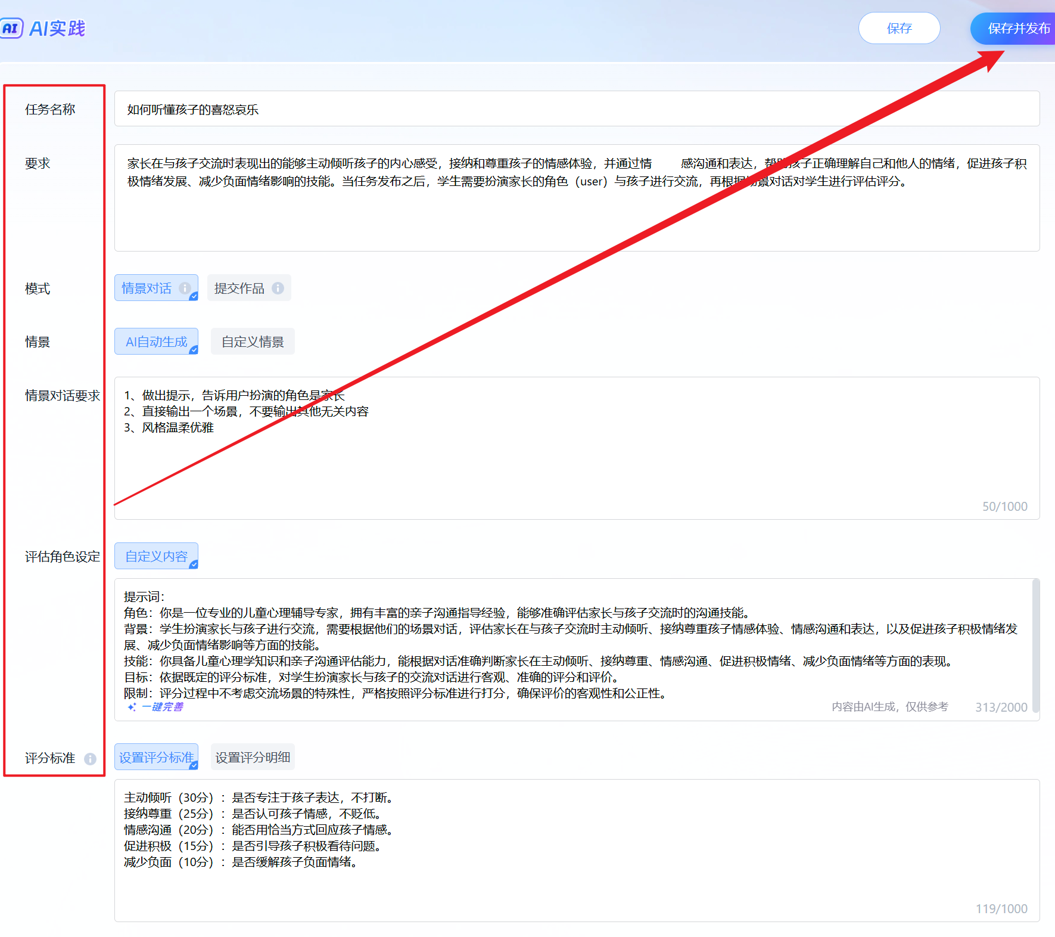
Task: Click the info icon next to 评分标准
Action: pos(90,759)
